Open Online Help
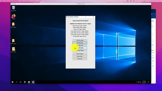Screen dimensions: 162x91 pos(80,59)
